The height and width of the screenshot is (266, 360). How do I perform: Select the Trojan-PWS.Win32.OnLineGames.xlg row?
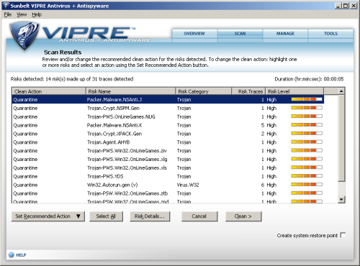pos(168,159)
